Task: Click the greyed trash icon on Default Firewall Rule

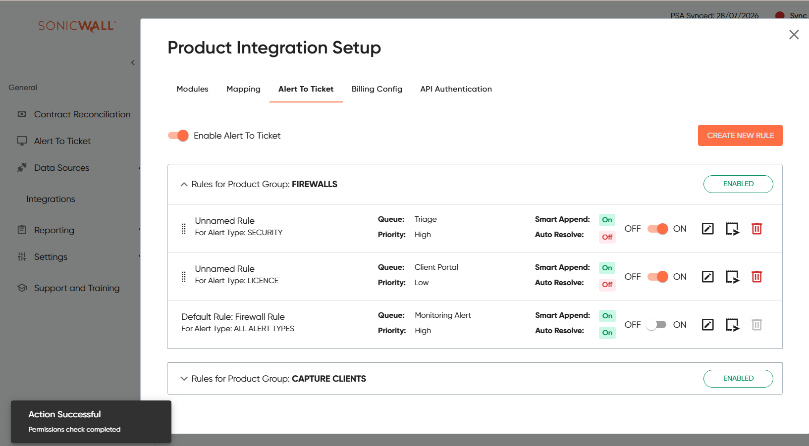Action: (x=756, y=325)
